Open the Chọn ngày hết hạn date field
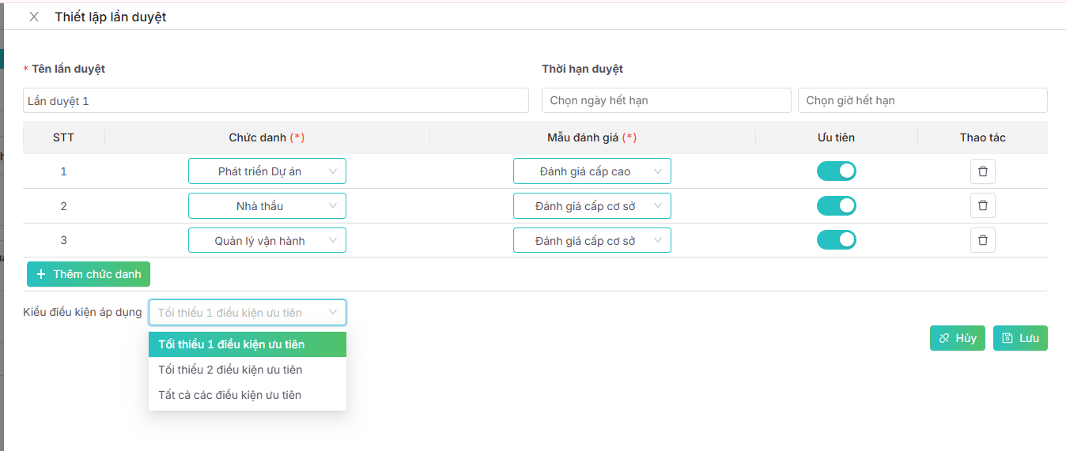 666,100
